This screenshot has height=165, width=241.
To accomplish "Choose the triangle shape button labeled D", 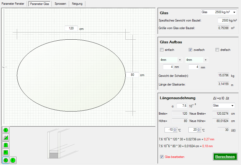I will point(6,137).
